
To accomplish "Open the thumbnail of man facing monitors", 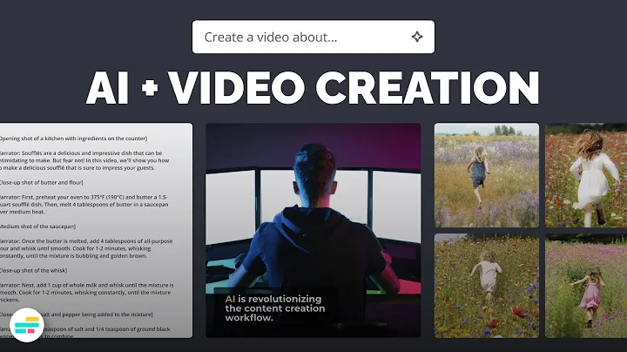I will [x=313, y=230].
